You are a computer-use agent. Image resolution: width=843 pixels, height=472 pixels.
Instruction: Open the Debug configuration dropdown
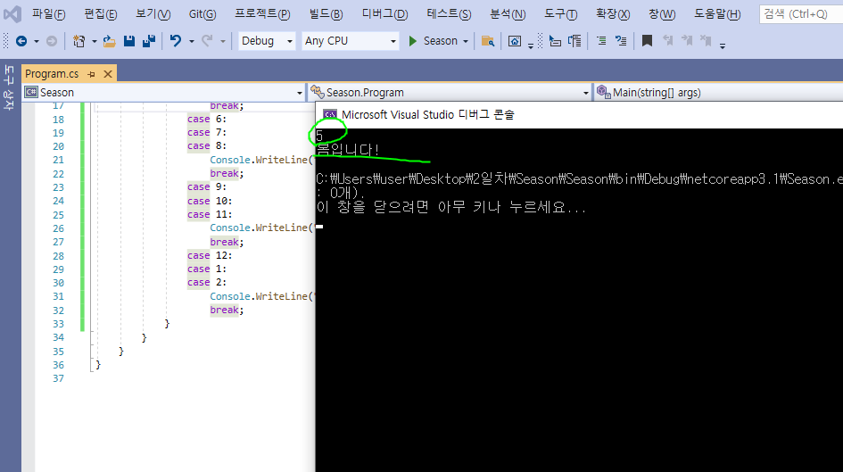(x=267, y=41)
